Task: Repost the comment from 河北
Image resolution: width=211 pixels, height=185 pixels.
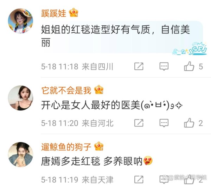Action: 139,123
